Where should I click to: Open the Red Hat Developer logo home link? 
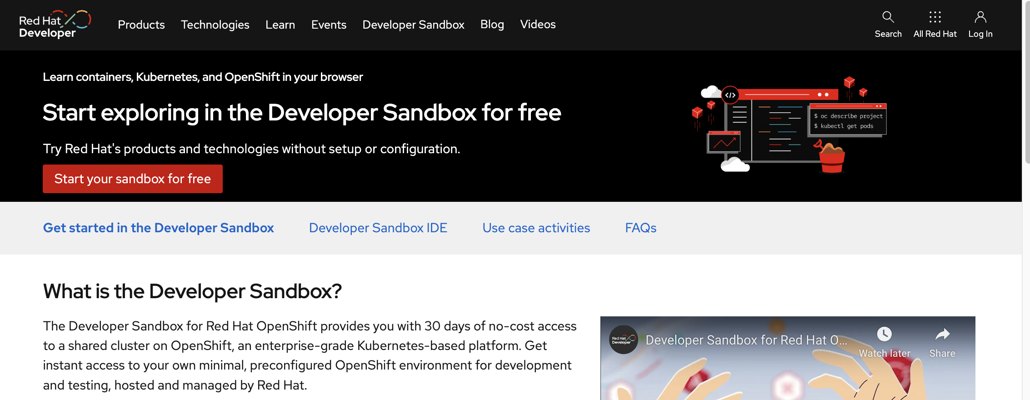pos(55,25)
